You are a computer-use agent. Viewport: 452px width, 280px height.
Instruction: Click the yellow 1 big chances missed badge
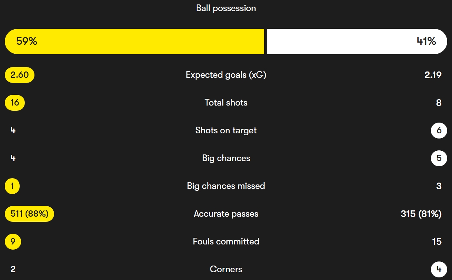click(x=12, y=186)
